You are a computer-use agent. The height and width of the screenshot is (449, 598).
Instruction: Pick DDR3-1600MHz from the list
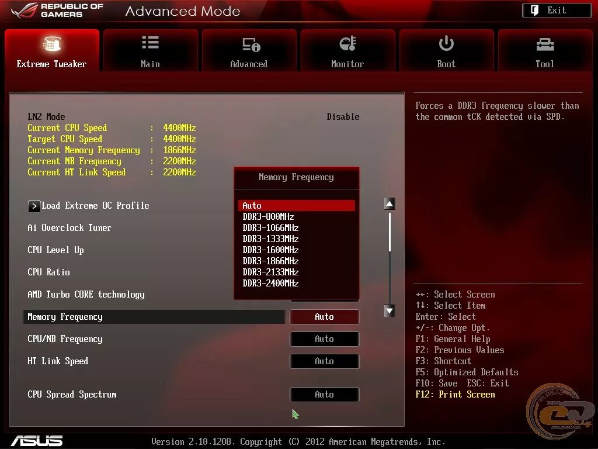point(296,250)
